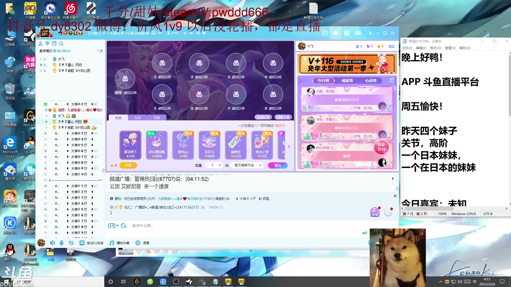Viewport: 511px width, 287px height.
Task: Switch to the 包裹 tab
Action: (157, 118)
